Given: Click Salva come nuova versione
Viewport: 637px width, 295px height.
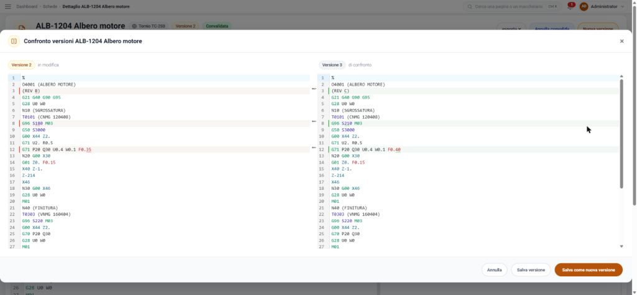Looking at the screenshot, I should [x=588, y=270].
